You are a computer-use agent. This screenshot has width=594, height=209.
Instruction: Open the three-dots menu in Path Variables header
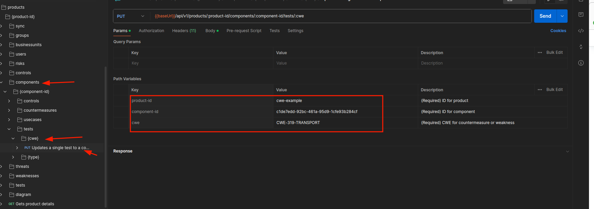coord(540,90)
